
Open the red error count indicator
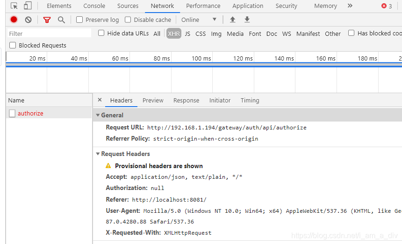coord(387,6)
